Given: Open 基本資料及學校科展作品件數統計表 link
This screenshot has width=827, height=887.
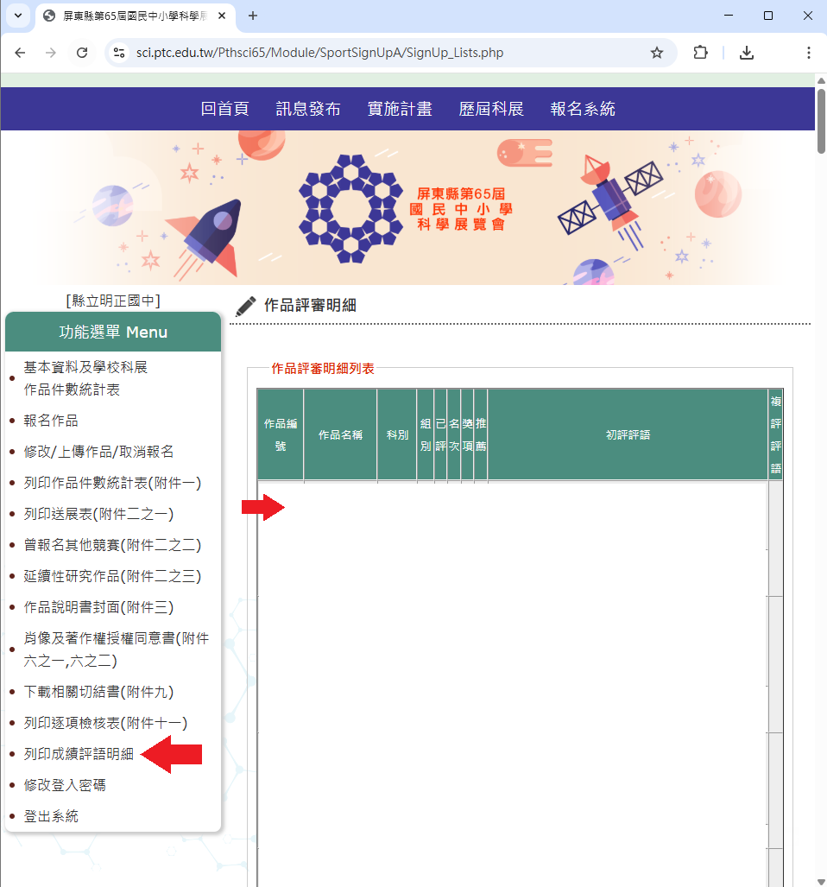Looking at the screenshot, I should [x=85, y=378].
